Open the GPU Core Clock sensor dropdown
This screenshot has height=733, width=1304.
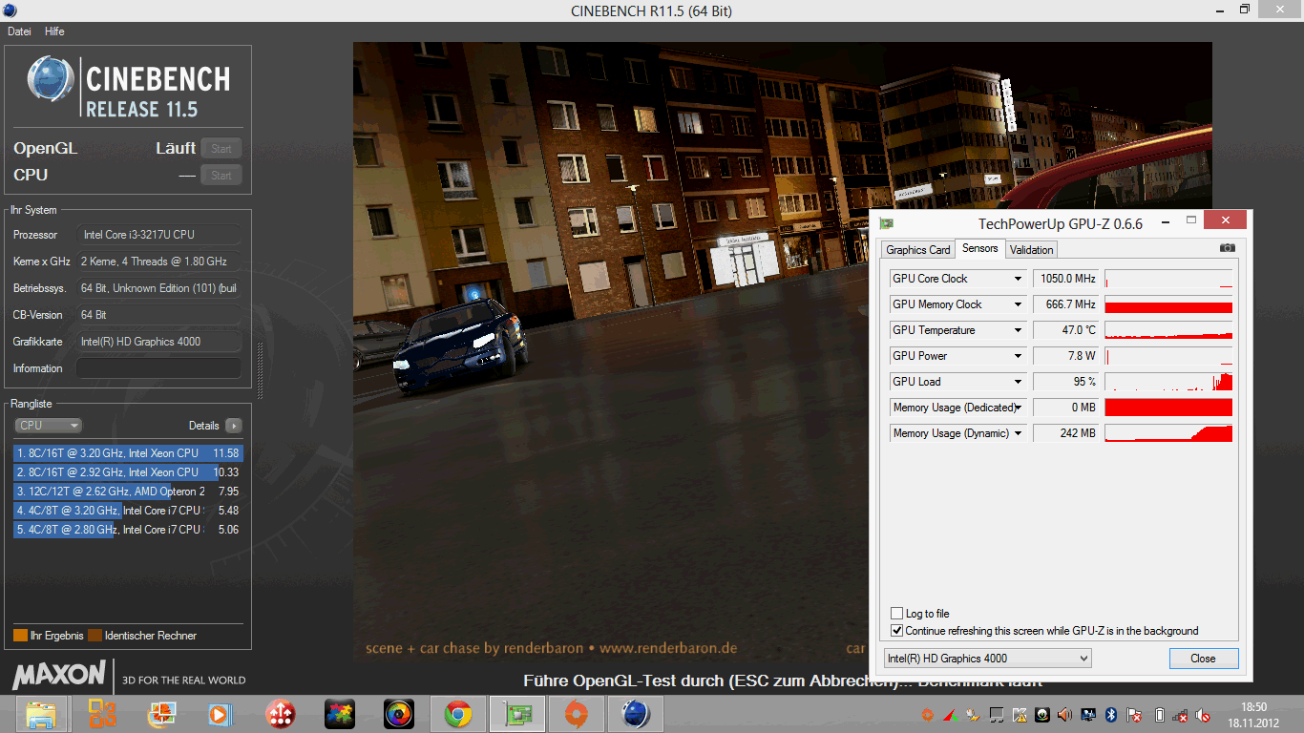(x=1019, y=279)
